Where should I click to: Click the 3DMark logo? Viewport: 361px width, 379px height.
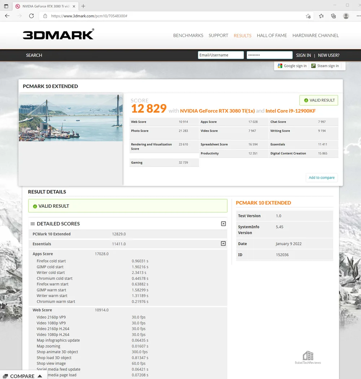[58, 34]
